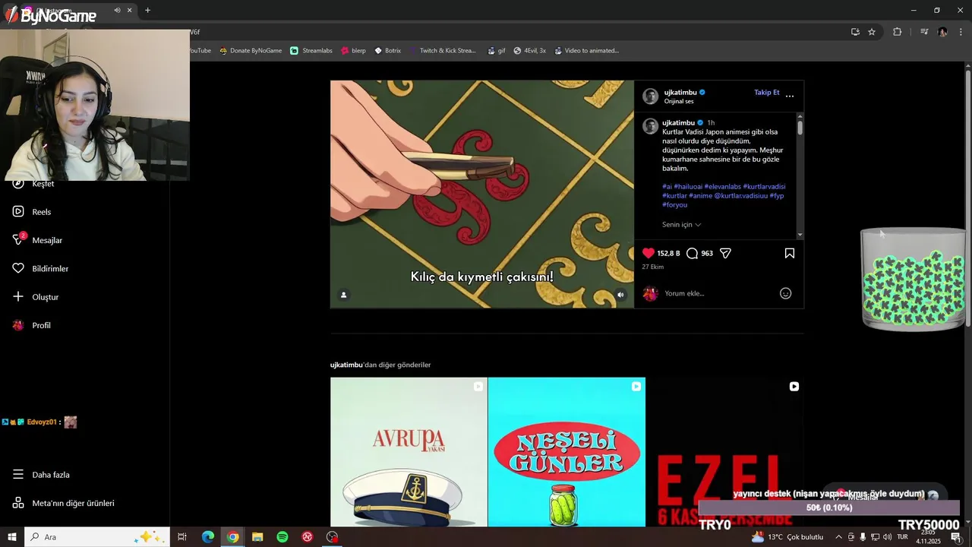Viewport: 972px width, 547px height.
Task: Open Spotify from the taskbar
Action: (282, 537)
